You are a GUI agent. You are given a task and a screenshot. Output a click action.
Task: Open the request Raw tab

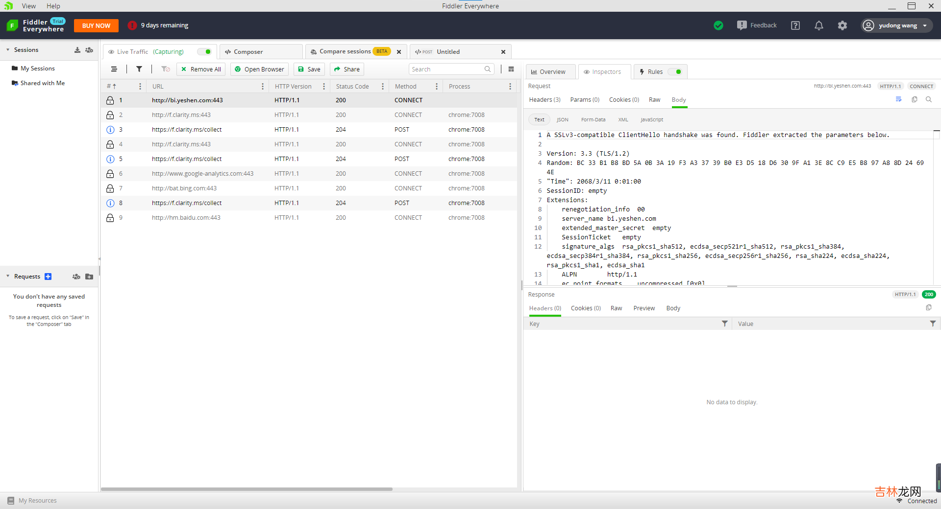(x=655, y=99)
